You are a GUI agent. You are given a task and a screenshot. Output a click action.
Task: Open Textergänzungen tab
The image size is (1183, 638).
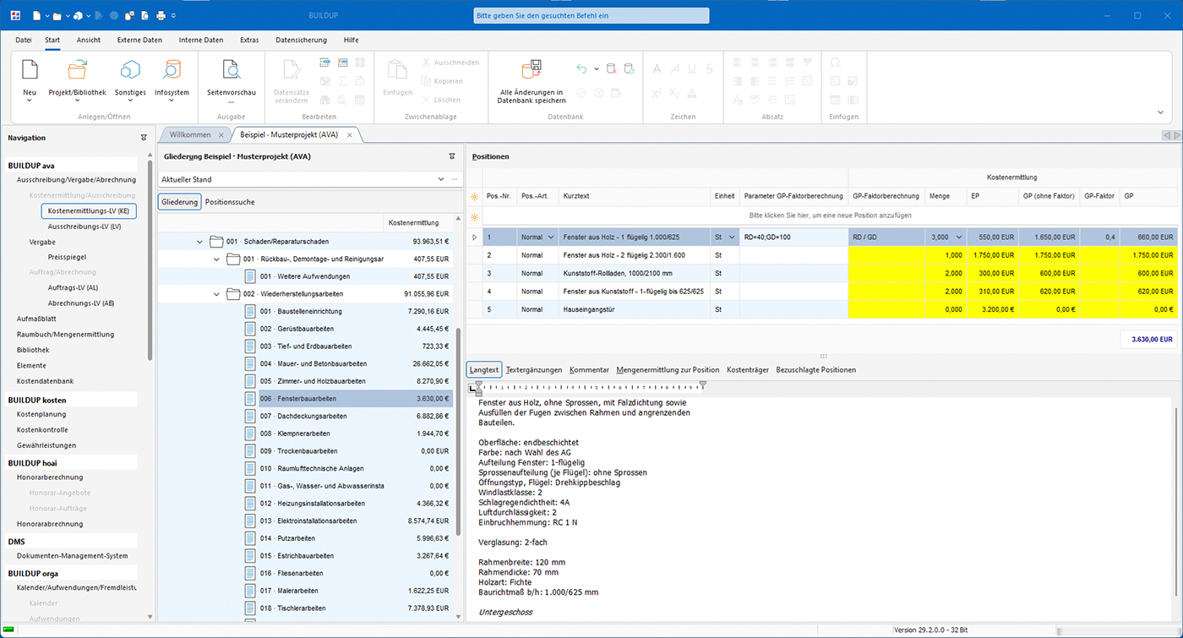(x=534, y=369)
